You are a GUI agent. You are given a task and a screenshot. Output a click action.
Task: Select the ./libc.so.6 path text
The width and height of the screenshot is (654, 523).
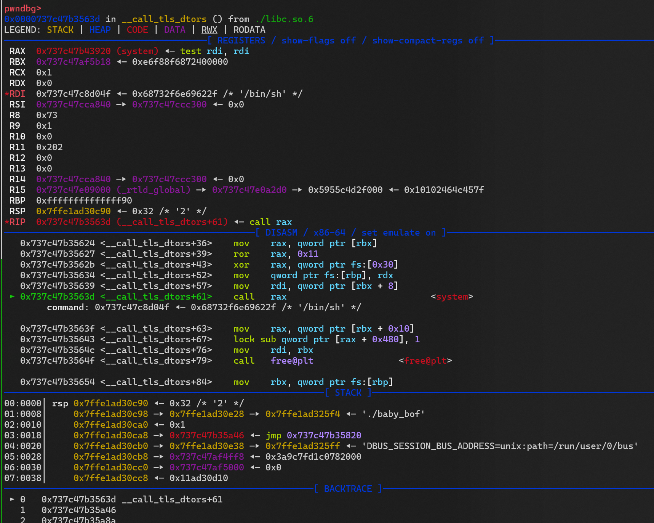[284, 19]
